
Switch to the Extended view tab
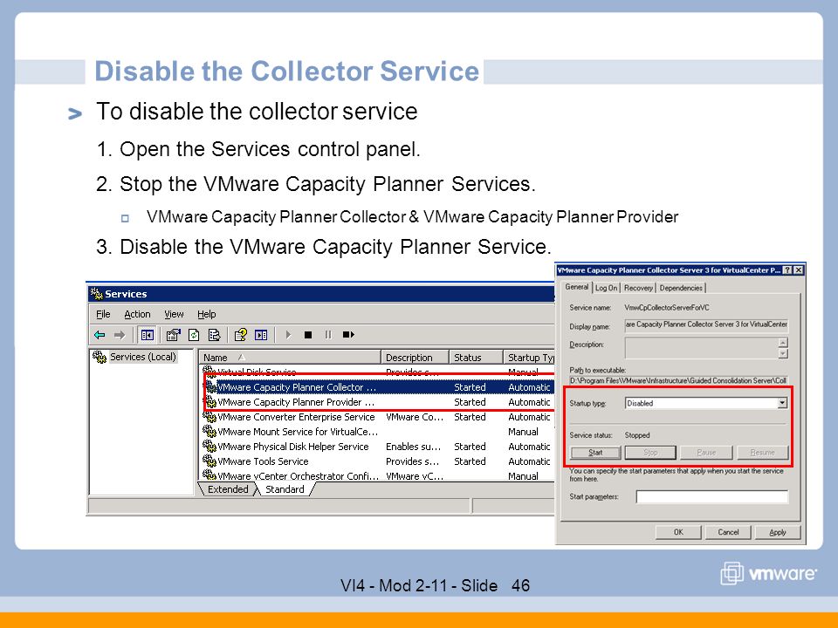(228, 489)
